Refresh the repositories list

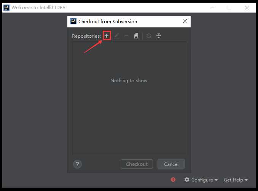(x=149, y=36)
